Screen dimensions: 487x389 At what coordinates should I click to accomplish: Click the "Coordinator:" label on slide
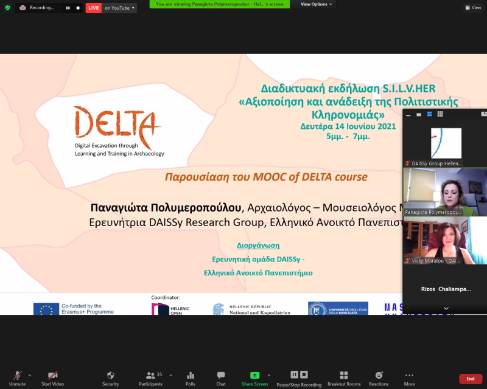click(166, 297)
